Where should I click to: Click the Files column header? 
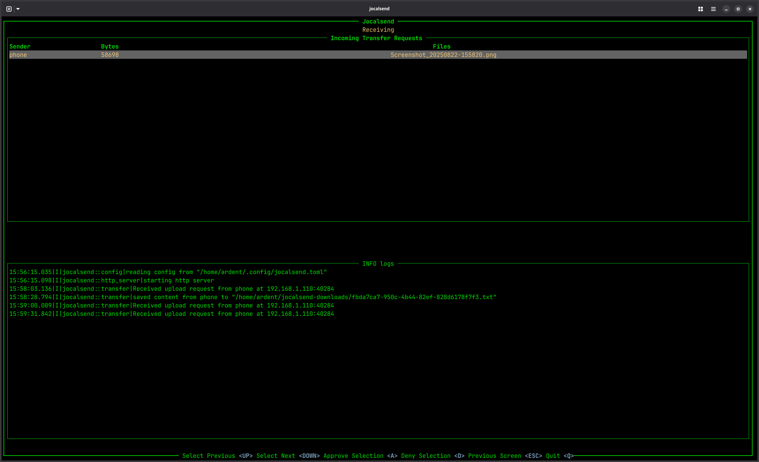click(442, 47)
